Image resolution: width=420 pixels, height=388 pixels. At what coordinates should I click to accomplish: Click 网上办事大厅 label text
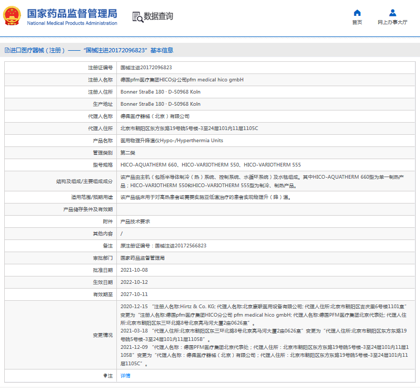[x=392, y=22]
